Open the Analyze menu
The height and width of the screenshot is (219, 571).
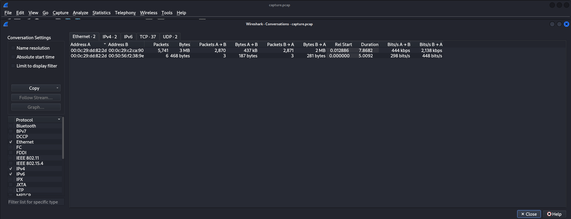click(80, 13)
